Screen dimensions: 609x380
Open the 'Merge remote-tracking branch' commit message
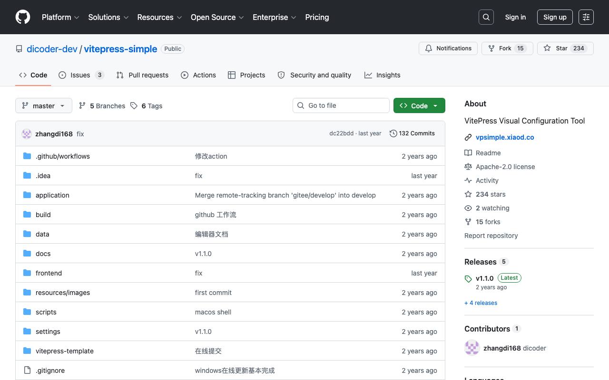[x=285, y=195]
